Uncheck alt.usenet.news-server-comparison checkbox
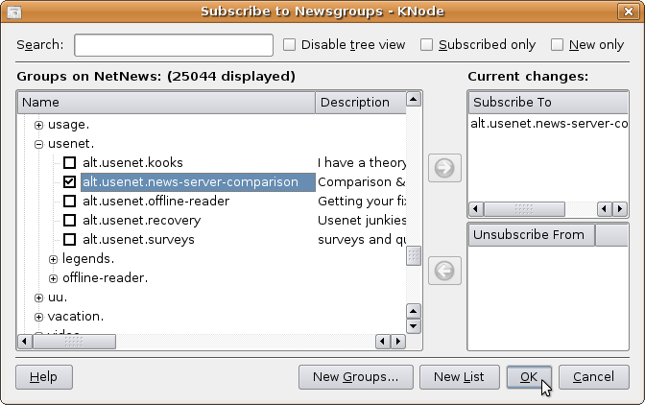Screen dimensions: 645x405 click(69, 182)
